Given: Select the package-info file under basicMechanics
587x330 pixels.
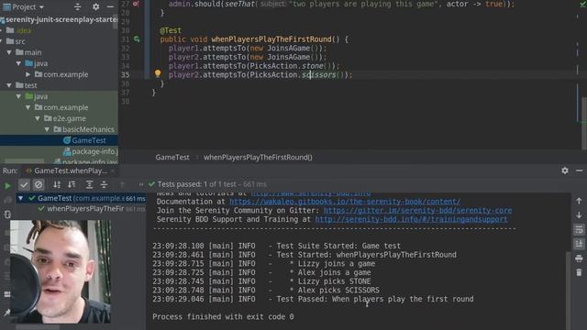Looking at the screenshot, I should click(x=90, y=151).
